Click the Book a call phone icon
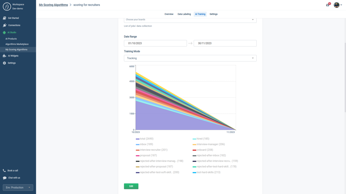The height and width of the screenshot is (194, 346). [x=4, y=171]
